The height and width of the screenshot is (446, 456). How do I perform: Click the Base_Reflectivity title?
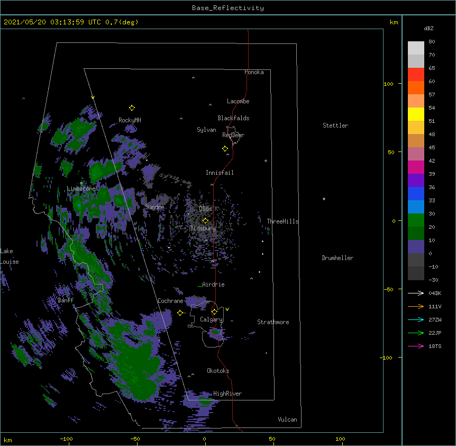228,8
